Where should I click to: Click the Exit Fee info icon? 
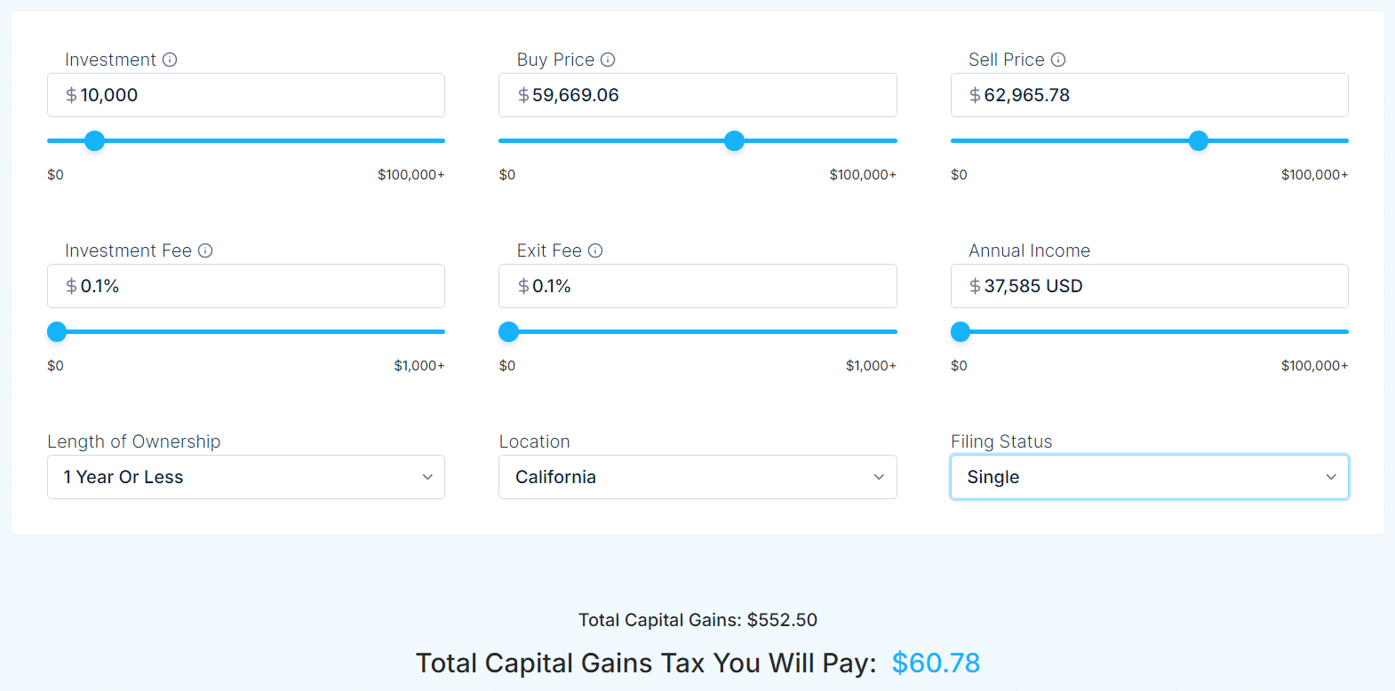click(594, 250)
